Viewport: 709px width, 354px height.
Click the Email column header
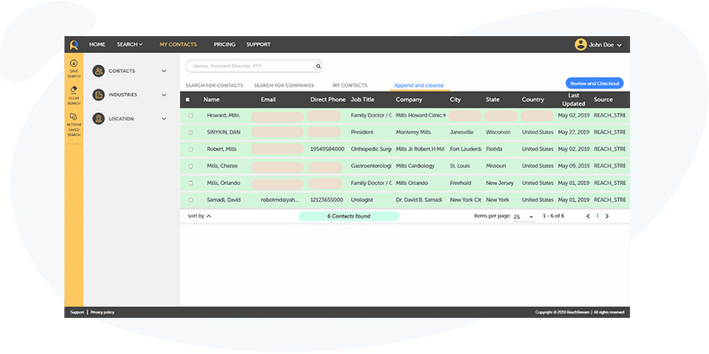[x=268, y=100]
